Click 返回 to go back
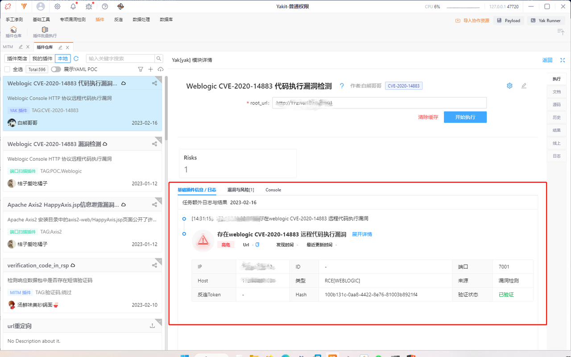Screen dimensions: 571x357 tap(547, 60)
